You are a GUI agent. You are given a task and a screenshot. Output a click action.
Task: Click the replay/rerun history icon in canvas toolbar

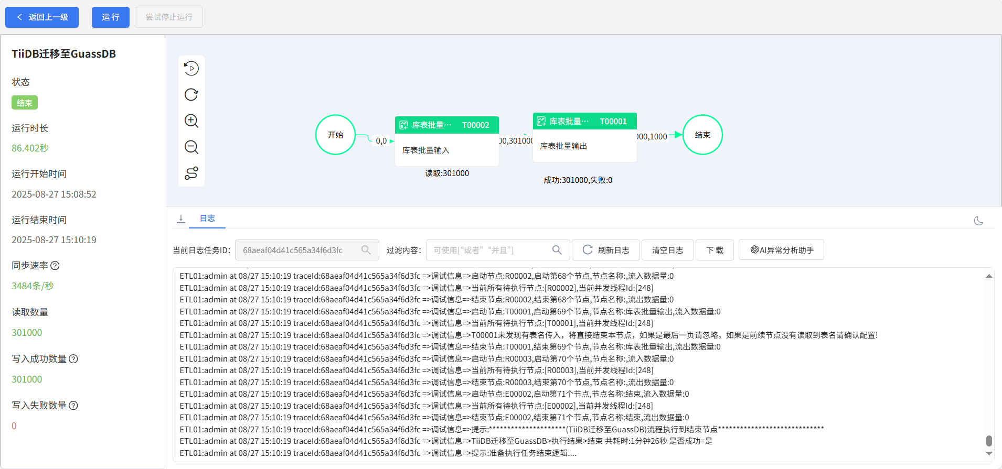click(x=191, y=69)
